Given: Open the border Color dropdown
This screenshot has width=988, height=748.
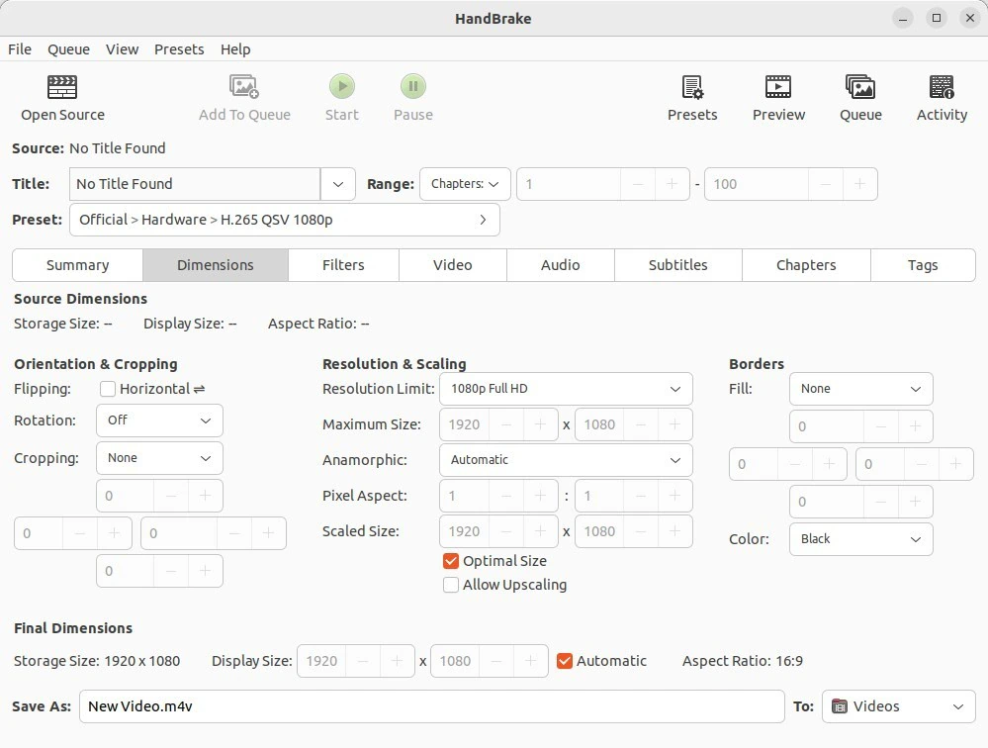Looking at the screenshot, I should [860, 539].
